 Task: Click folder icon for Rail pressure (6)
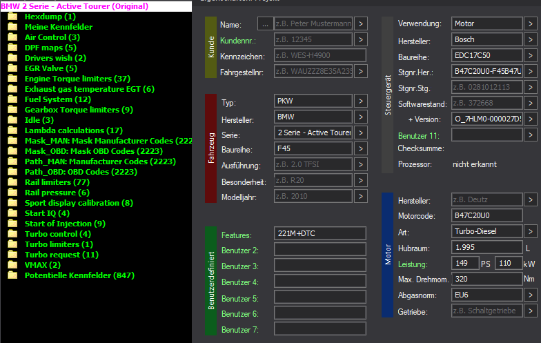(12, 193)
